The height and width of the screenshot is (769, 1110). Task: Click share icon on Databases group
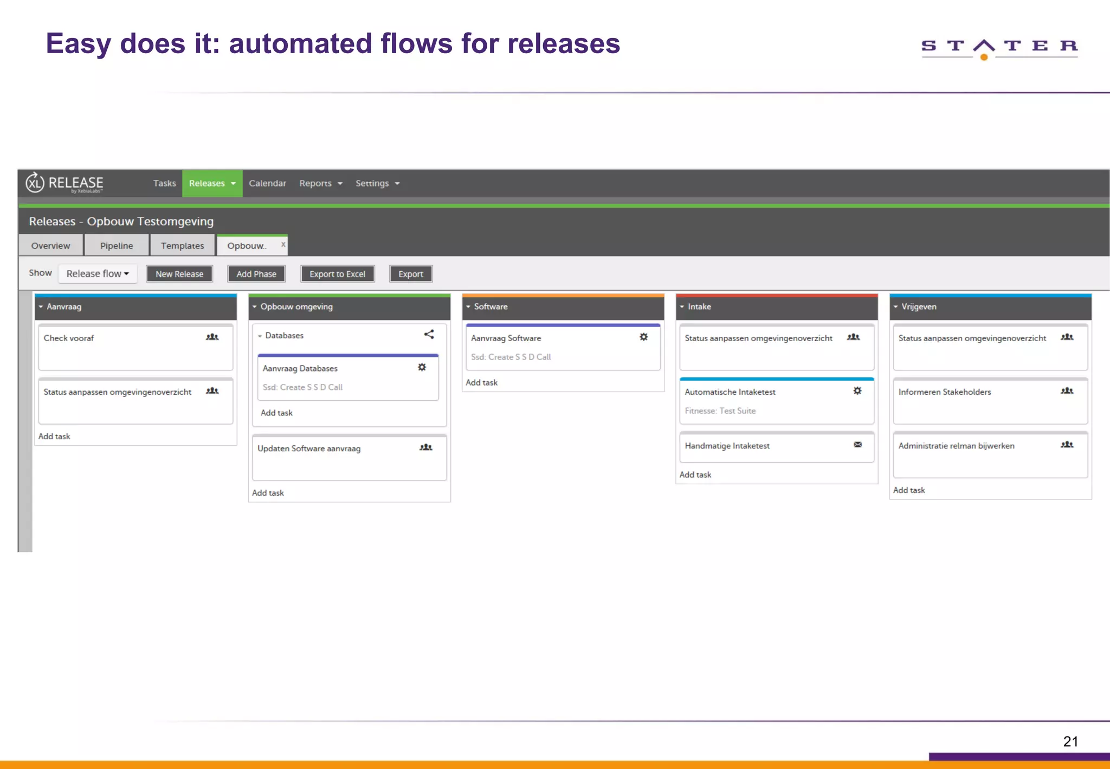[429, 335]
